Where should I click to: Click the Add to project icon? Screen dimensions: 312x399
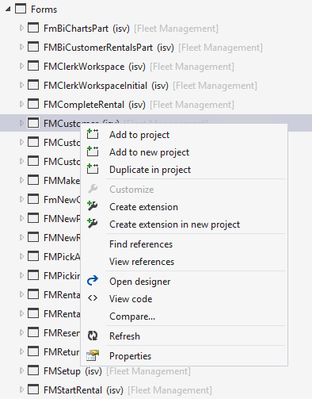(x=93, y=134)
